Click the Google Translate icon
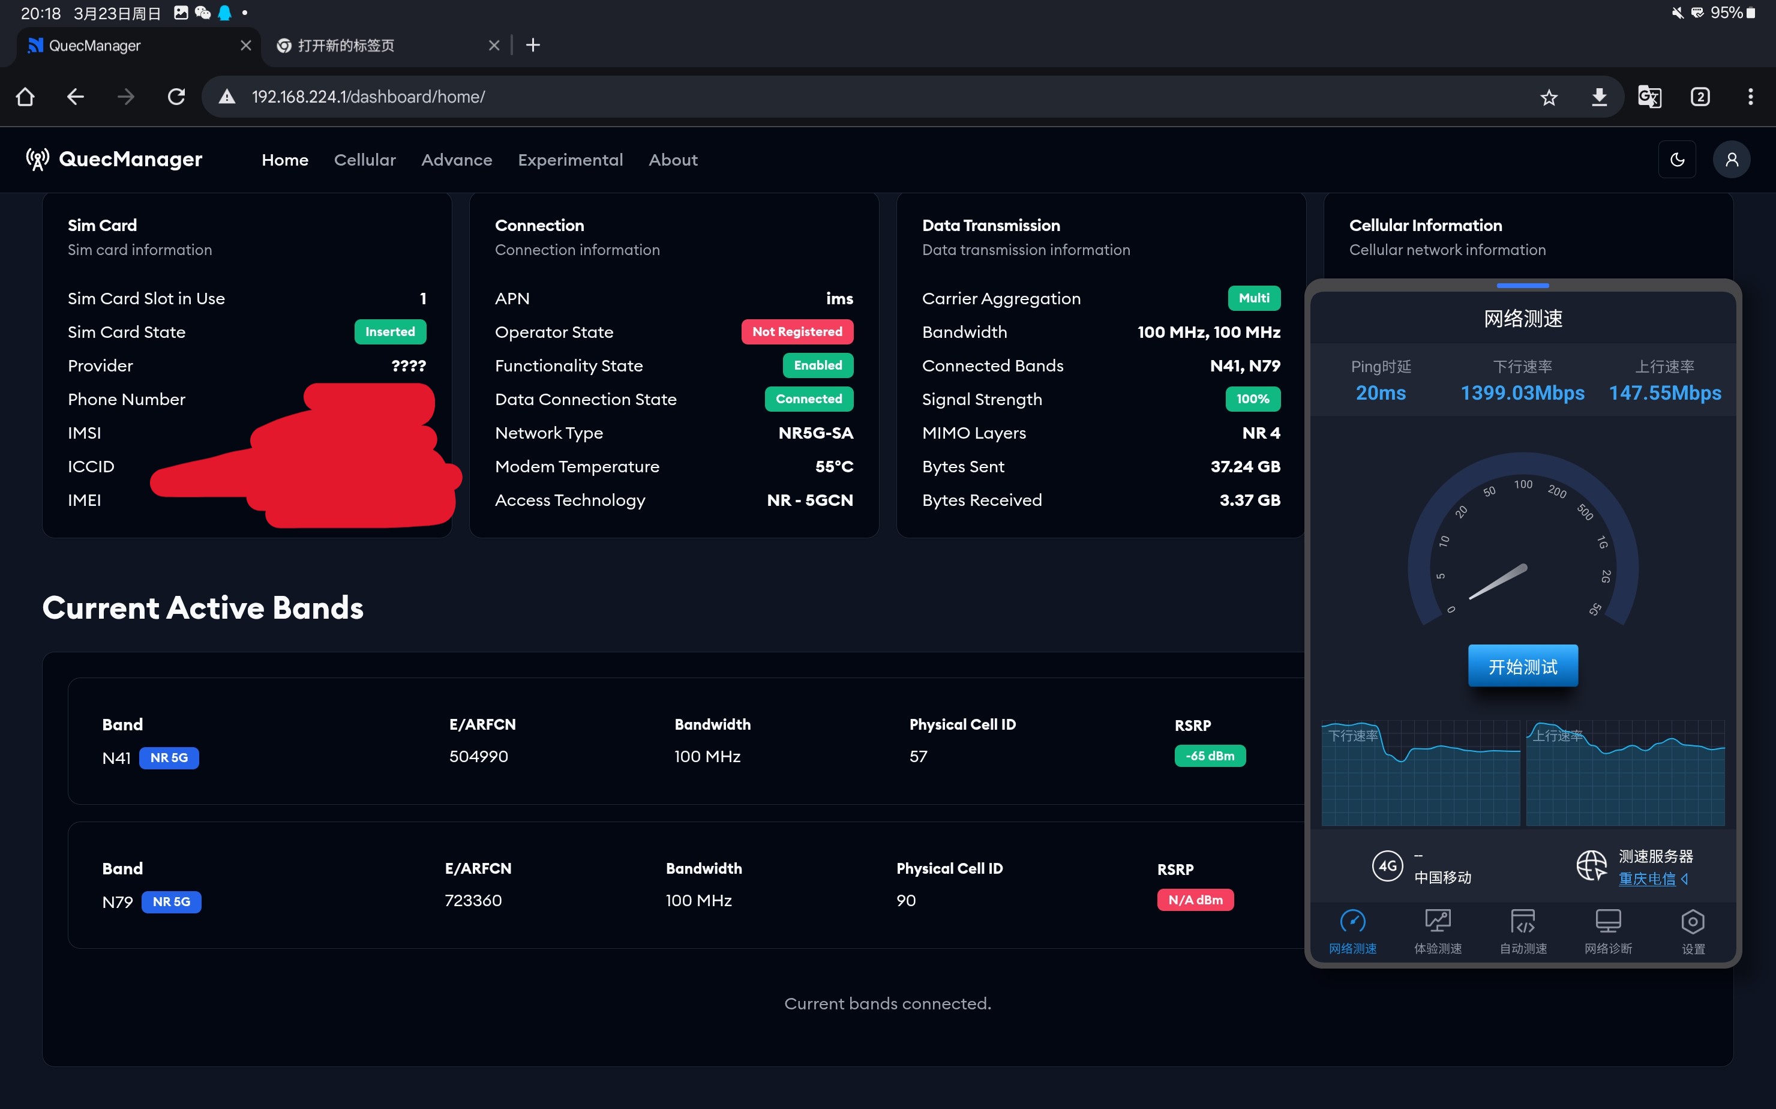Screen dimensions: 1776x1109 pos(1649,97)
